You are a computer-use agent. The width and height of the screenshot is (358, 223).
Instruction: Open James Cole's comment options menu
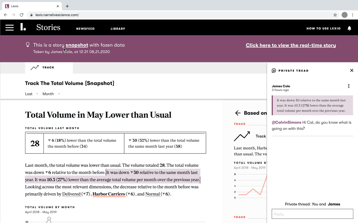[349, 86]
